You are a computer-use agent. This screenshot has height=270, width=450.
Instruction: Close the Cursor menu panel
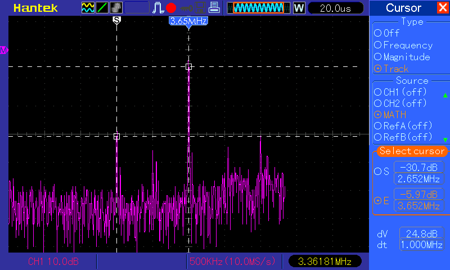[442, 8]
